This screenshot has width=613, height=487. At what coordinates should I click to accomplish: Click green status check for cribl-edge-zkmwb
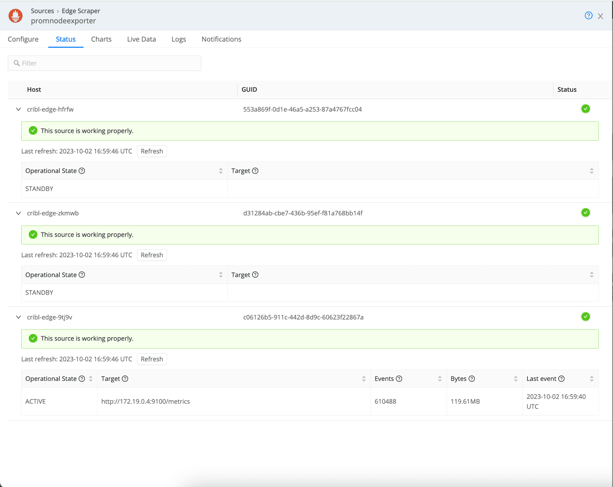click(585, 213)
